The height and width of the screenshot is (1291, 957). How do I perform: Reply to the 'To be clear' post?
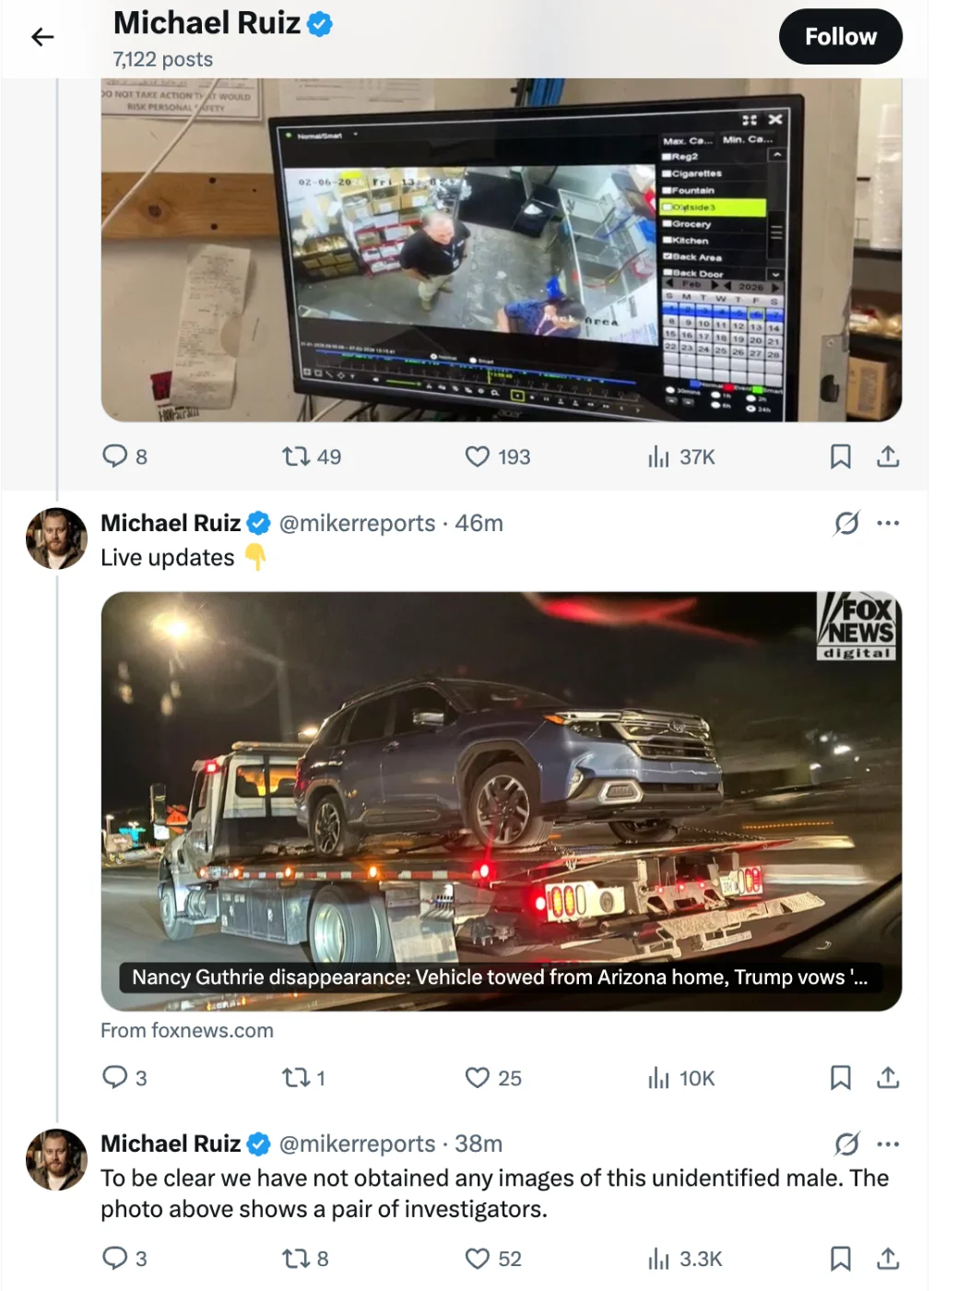[x=115, y=1259]
